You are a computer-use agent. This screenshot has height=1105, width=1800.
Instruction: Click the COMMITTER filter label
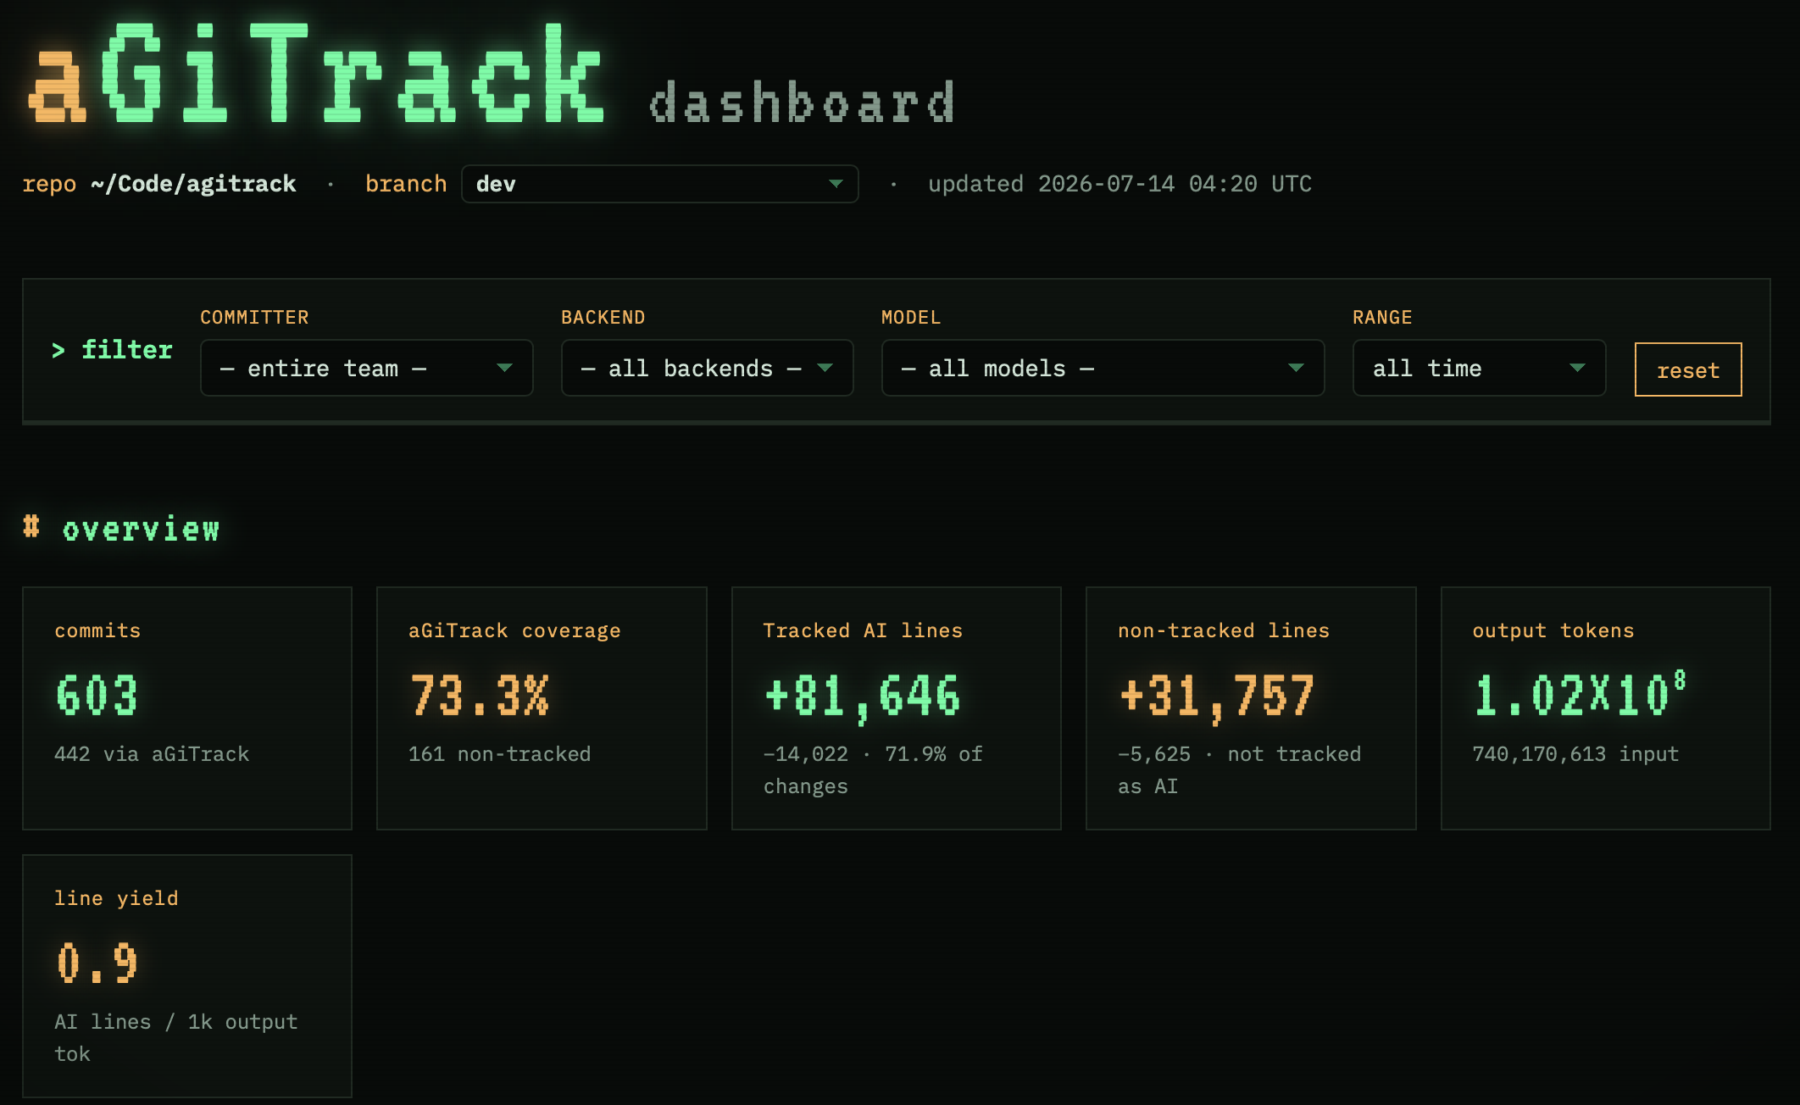tap(254, 317)
